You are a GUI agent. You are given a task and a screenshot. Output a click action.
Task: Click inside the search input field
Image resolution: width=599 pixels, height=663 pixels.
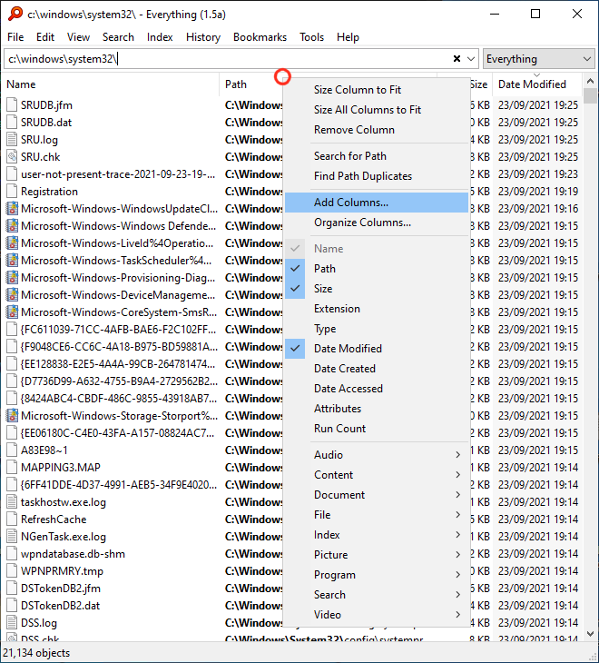pyautogui.click(x=228, y=59)
